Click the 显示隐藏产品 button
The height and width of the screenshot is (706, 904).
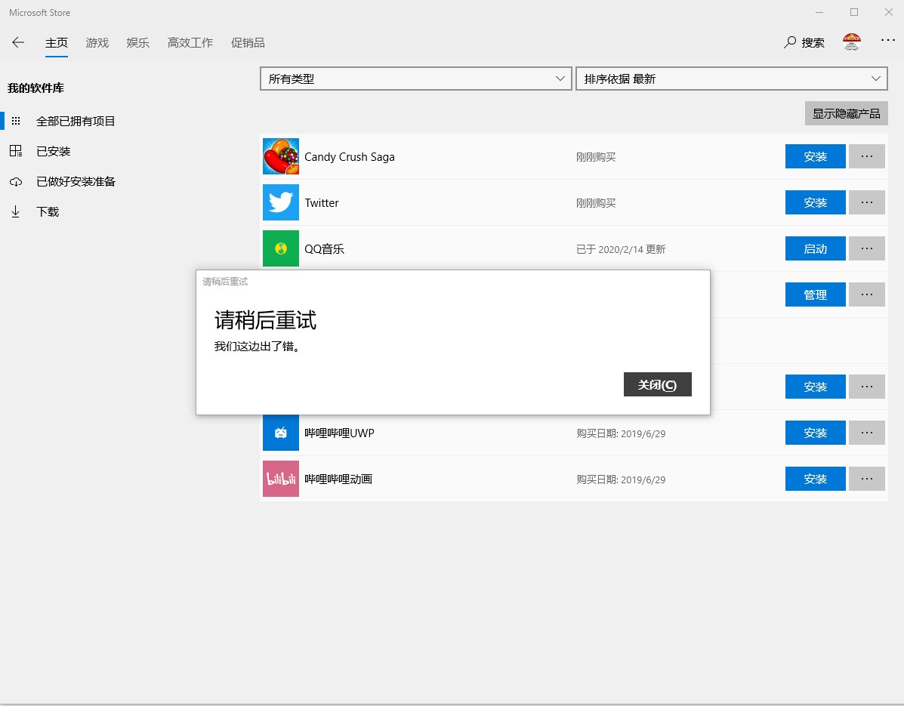coord(847,113)
